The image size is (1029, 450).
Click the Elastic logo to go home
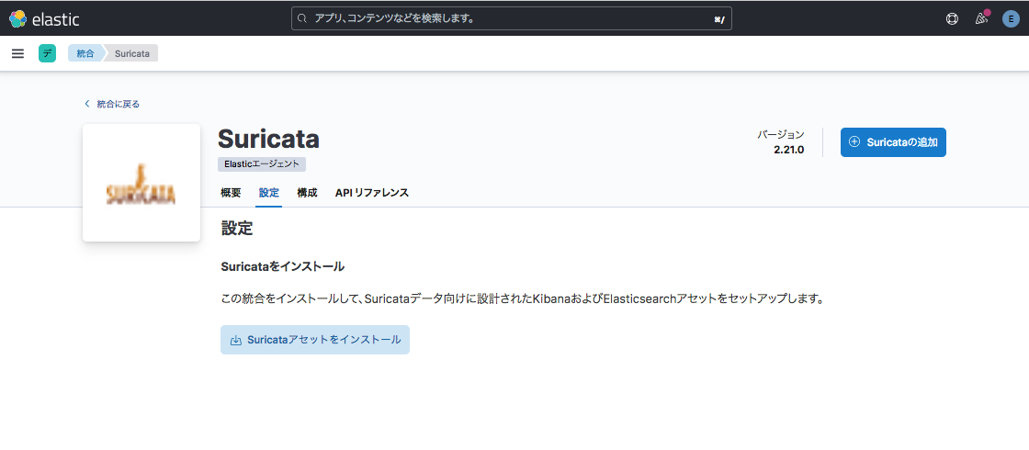(44, 18)
